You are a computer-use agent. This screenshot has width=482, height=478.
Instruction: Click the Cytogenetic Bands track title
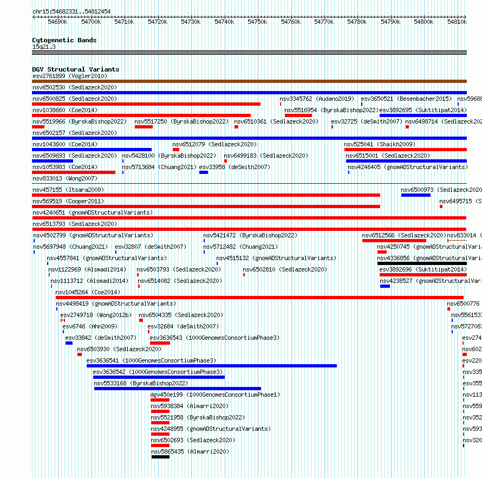64,40
